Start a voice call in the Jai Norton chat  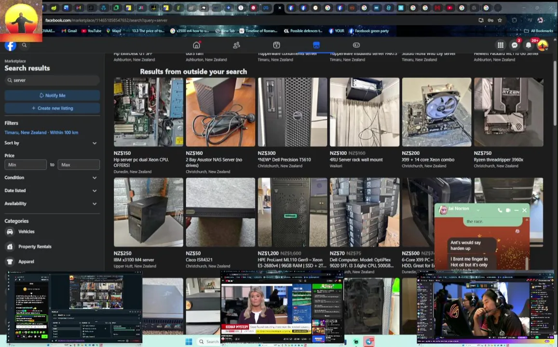tap(500, 211)
